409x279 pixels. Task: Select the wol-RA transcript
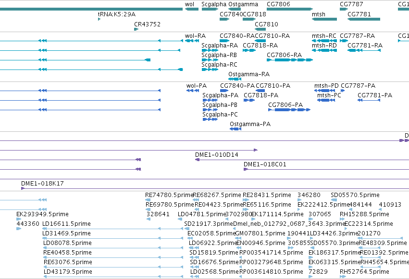(192, 41)
